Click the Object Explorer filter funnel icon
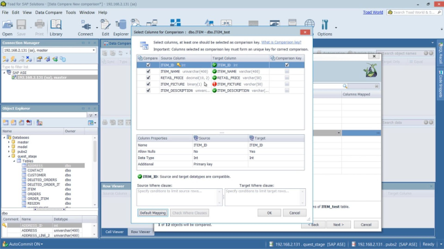Image resolution: width=444 pixels, height=249 pixels. point(90,116)
